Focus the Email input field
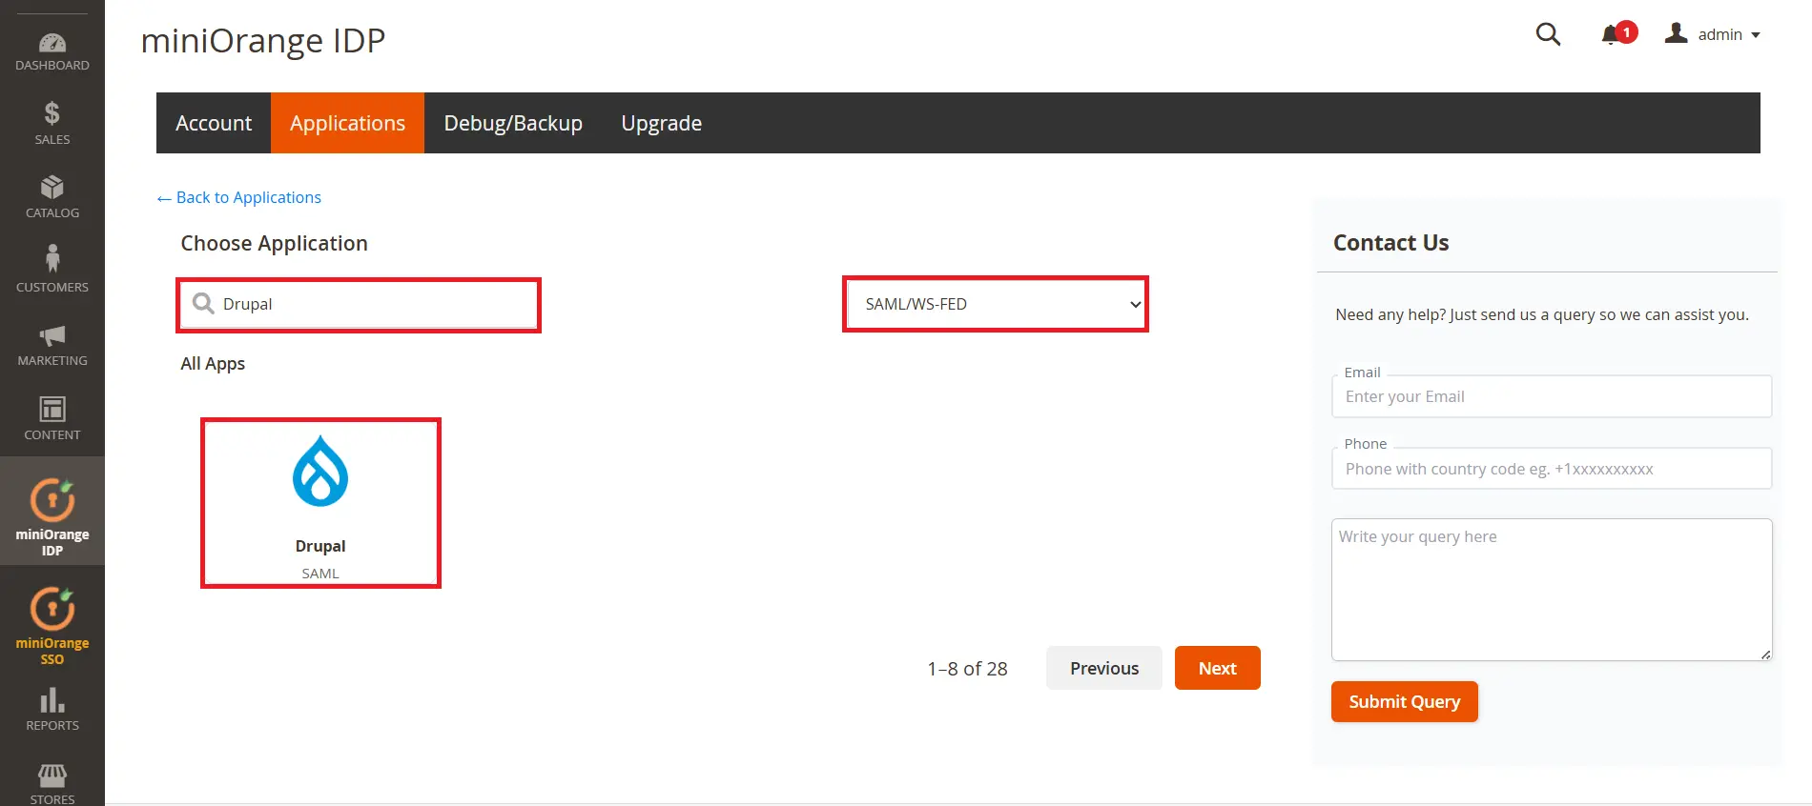Screen dimensions: 1812x806 point(1552,396)
